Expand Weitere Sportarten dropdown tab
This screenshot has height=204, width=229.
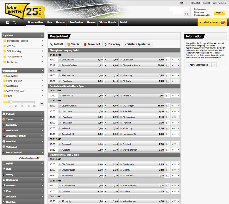click(138, 44)
